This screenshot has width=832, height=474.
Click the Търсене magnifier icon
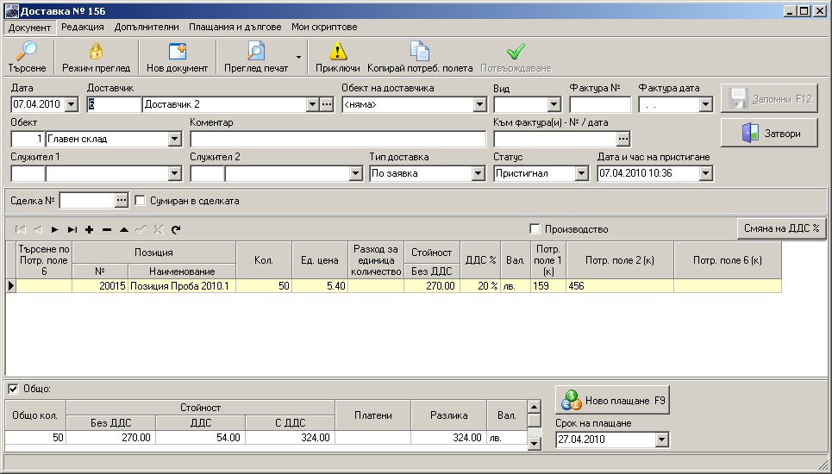click(26, 52)
